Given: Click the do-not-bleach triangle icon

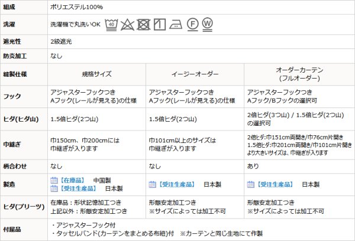Looking at the screenshot, I should 127,25.
